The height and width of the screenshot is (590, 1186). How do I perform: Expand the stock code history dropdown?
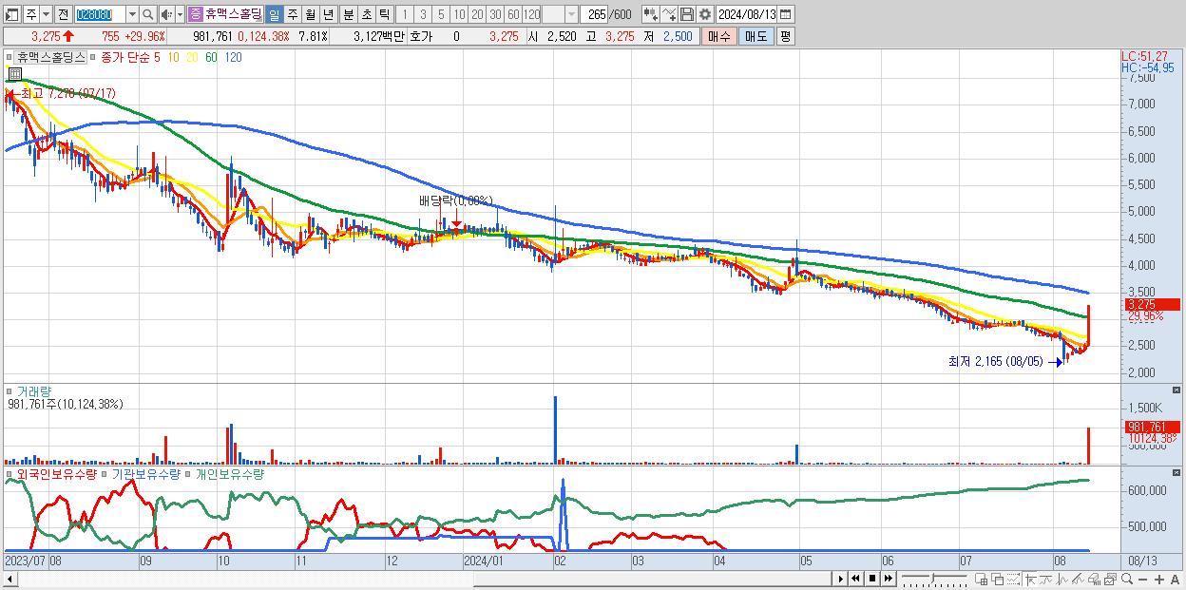132,14
